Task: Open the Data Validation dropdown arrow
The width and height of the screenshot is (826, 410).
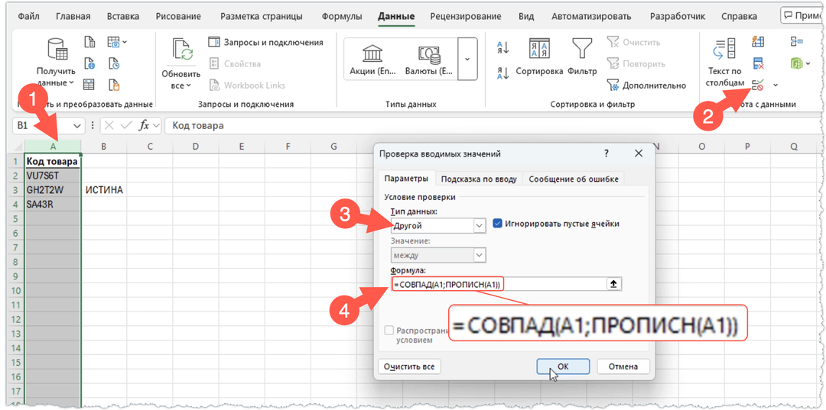Action: coord(776,85)
